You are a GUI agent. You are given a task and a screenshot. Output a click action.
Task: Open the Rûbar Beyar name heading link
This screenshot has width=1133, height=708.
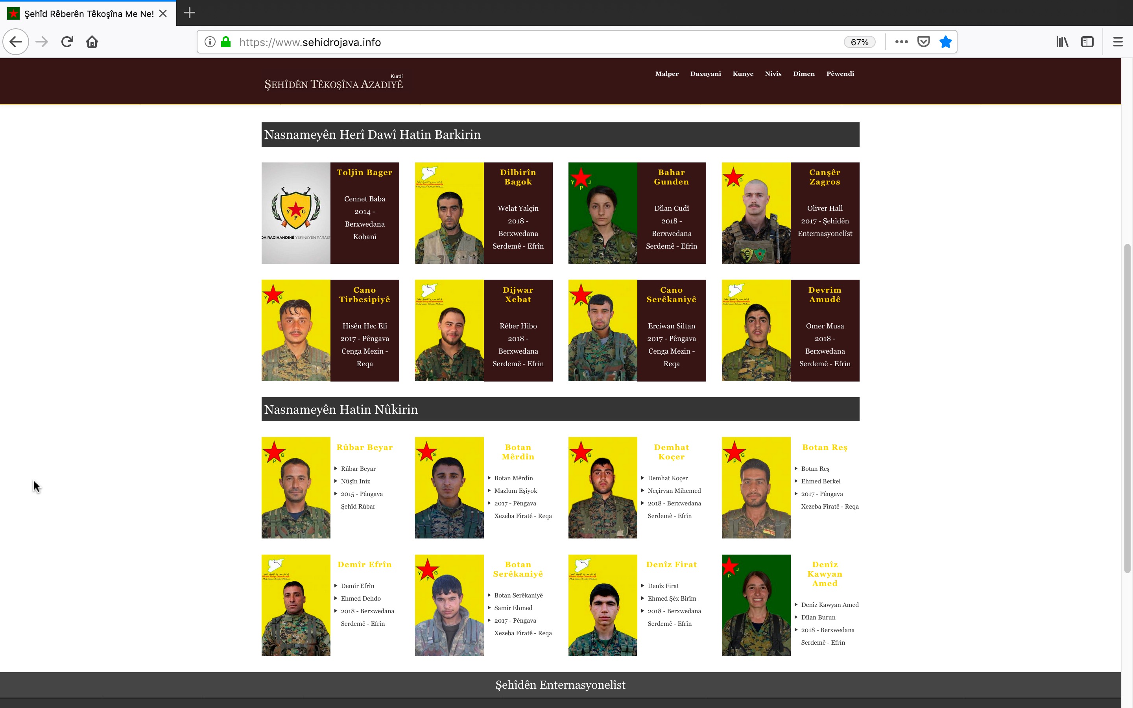pyautogui.click(x=364, y=447)
